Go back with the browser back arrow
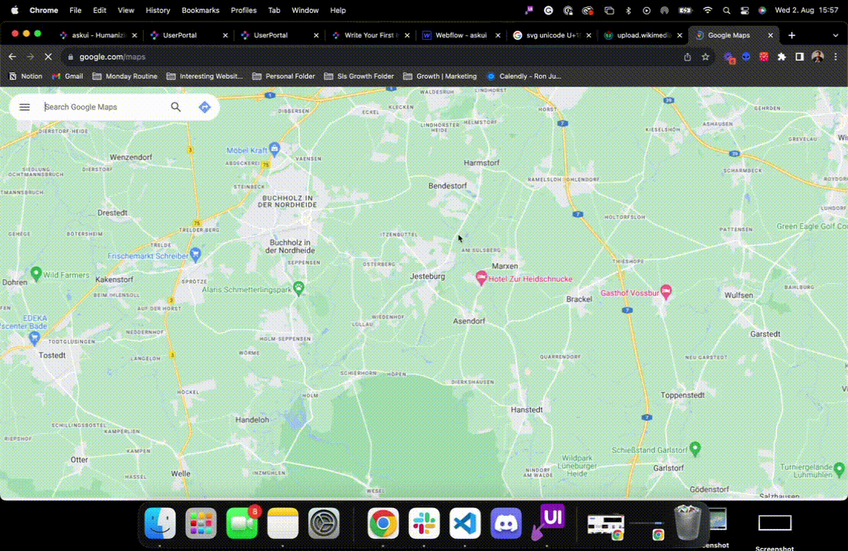The width and height of the screenshot is (848, 551). pos(12,57)
